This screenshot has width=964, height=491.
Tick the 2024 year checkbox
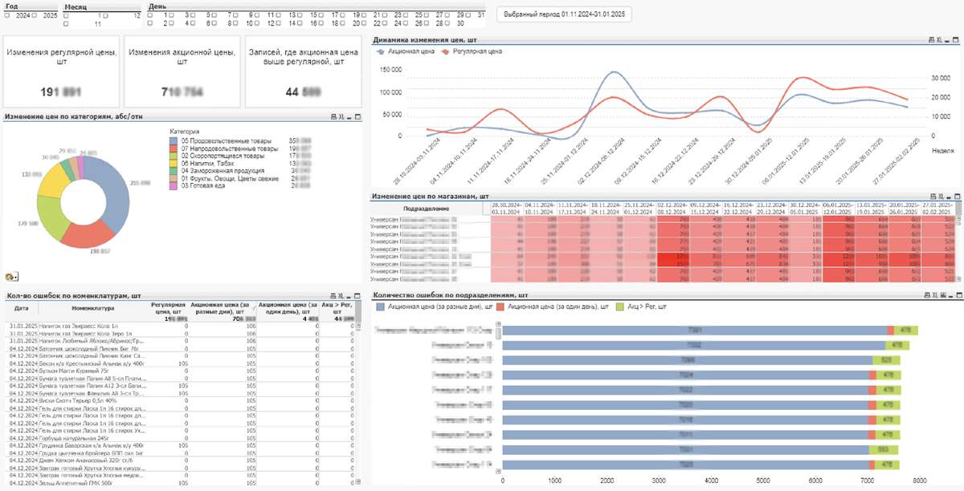(7, 15)
